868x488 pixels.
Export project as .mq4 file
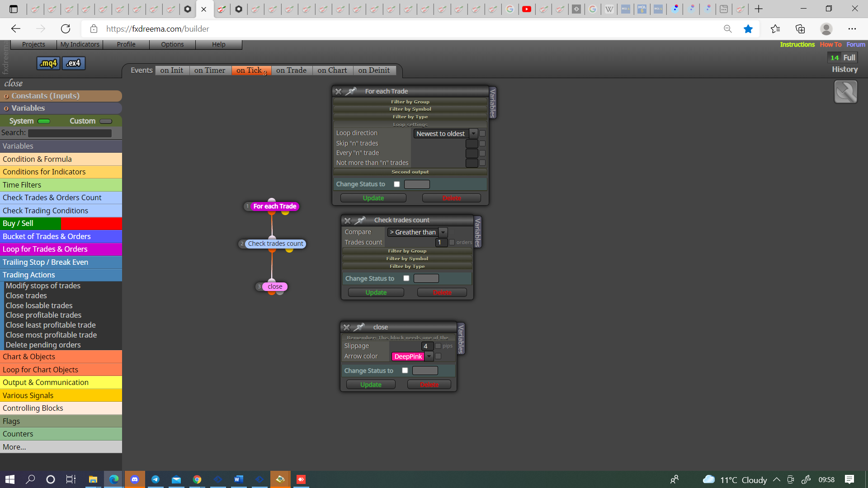(x=48, y=63)
